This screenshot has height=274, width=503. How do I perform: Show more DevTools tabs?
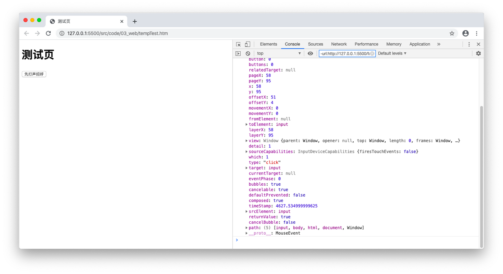point(439,44)
